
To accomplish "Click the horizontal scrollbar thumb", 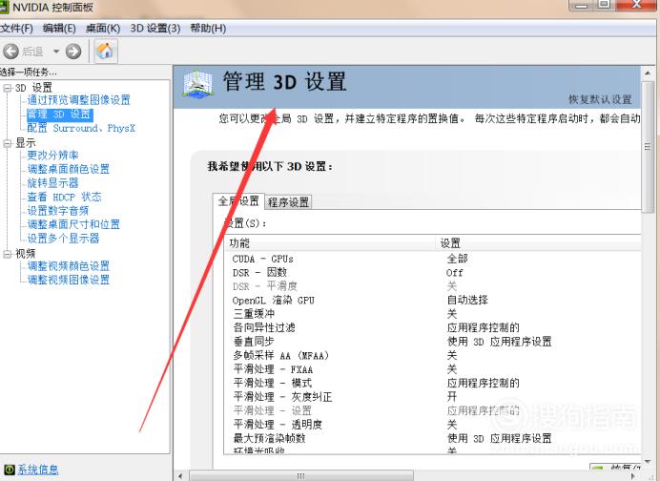I will [301, 476].
